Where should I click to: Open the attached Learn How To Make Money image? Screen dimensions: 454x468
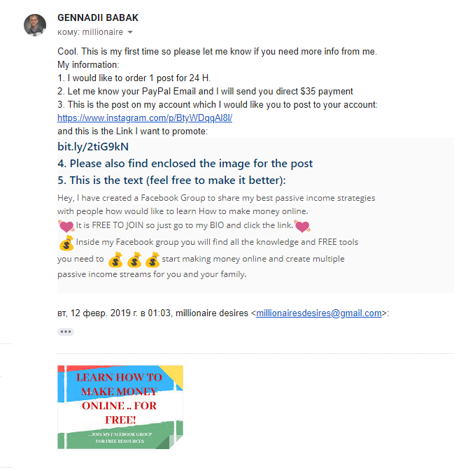120,407
